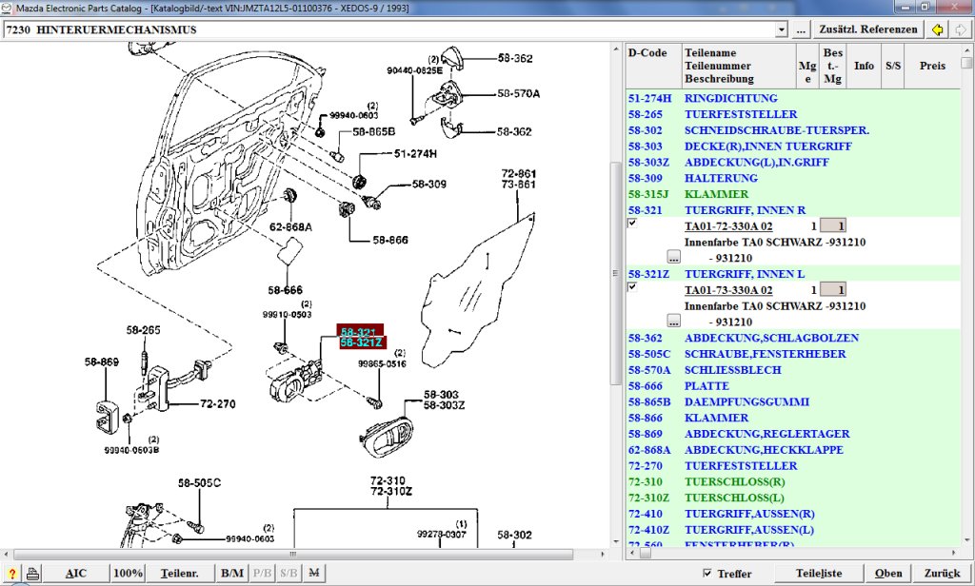Viewport: 975px width, 586px height.
Task: Select 72-270 TUERFESTSTELLER in parts list
Action: [x=740, y=466]
